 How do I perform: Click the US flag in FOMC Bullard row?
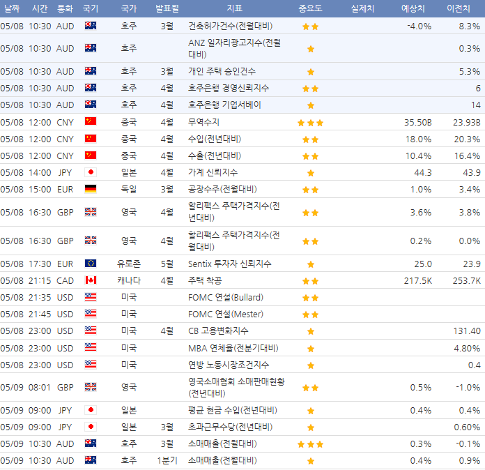coord(91,297)
